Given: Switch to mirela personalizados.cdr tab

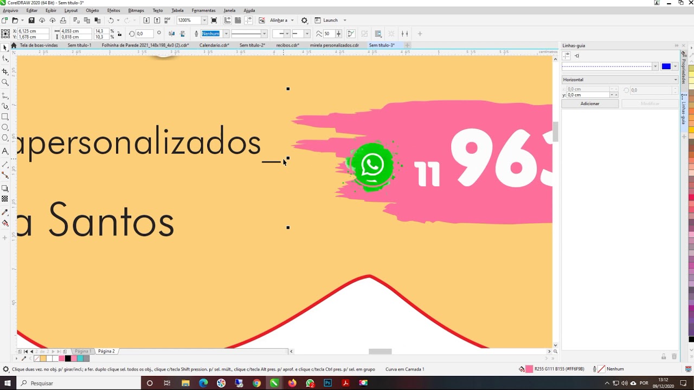Looking at the screenshot, I should pyautogui.click(x=335, y=45).
